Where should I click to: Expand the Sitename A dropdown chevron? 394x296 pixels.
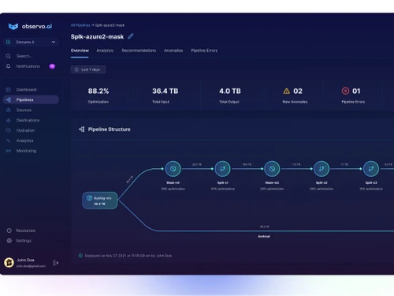click(x=54, y=42)
